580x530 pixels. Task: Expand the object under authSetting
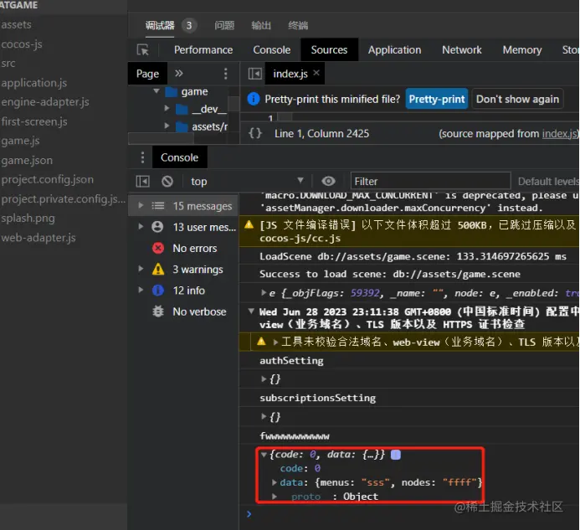click(x=264, y=379)
